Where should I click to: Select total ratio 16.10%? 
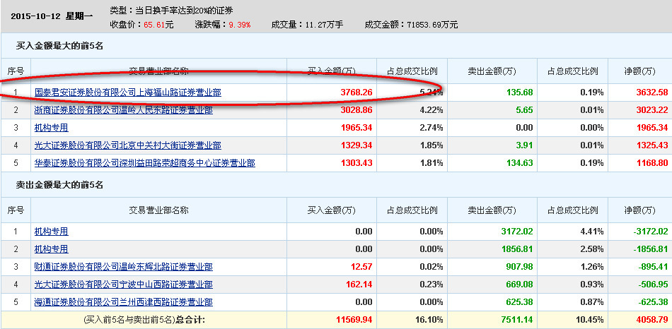[429, 320]
